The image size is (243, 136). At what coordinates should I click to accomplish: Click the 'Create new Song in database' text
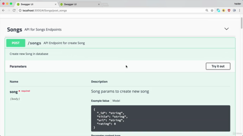pos(29,54)
